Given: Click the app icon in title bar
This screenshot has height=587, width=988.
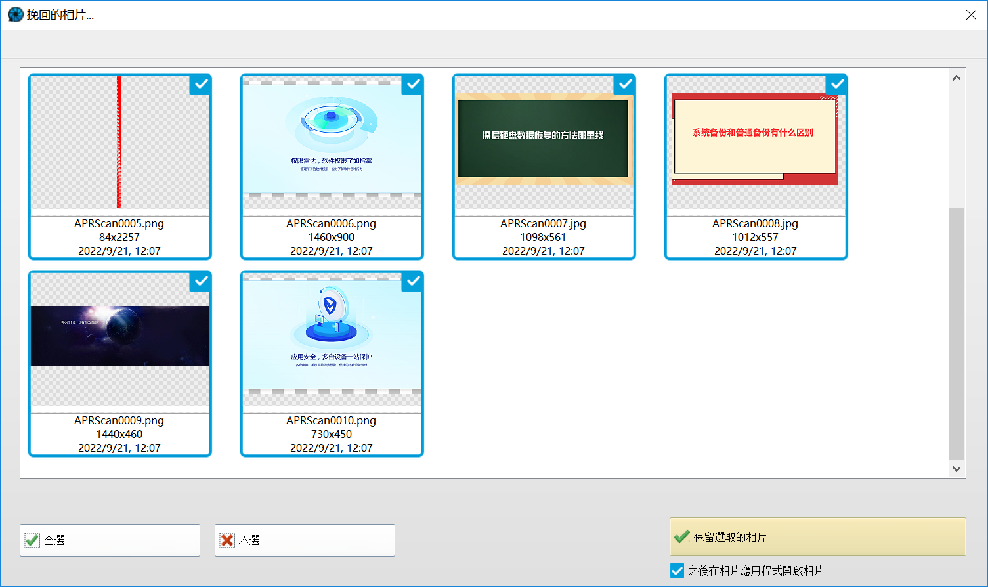Looking at the screenshot, I should (15, 14).
